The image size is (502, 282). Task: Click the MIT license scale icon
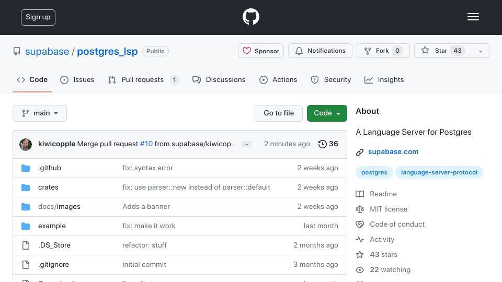pos(360,209)
